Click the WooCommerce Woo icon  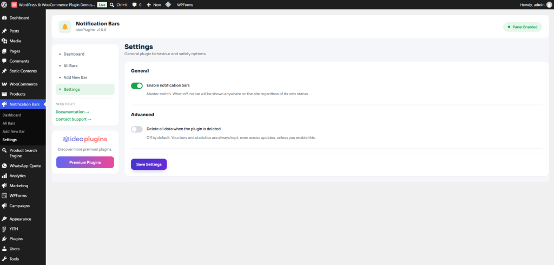(x=4, y=84)
